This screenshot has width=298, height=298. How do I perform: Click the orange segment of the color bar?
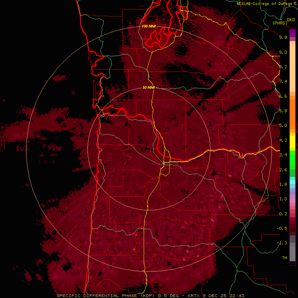point(292,114)
